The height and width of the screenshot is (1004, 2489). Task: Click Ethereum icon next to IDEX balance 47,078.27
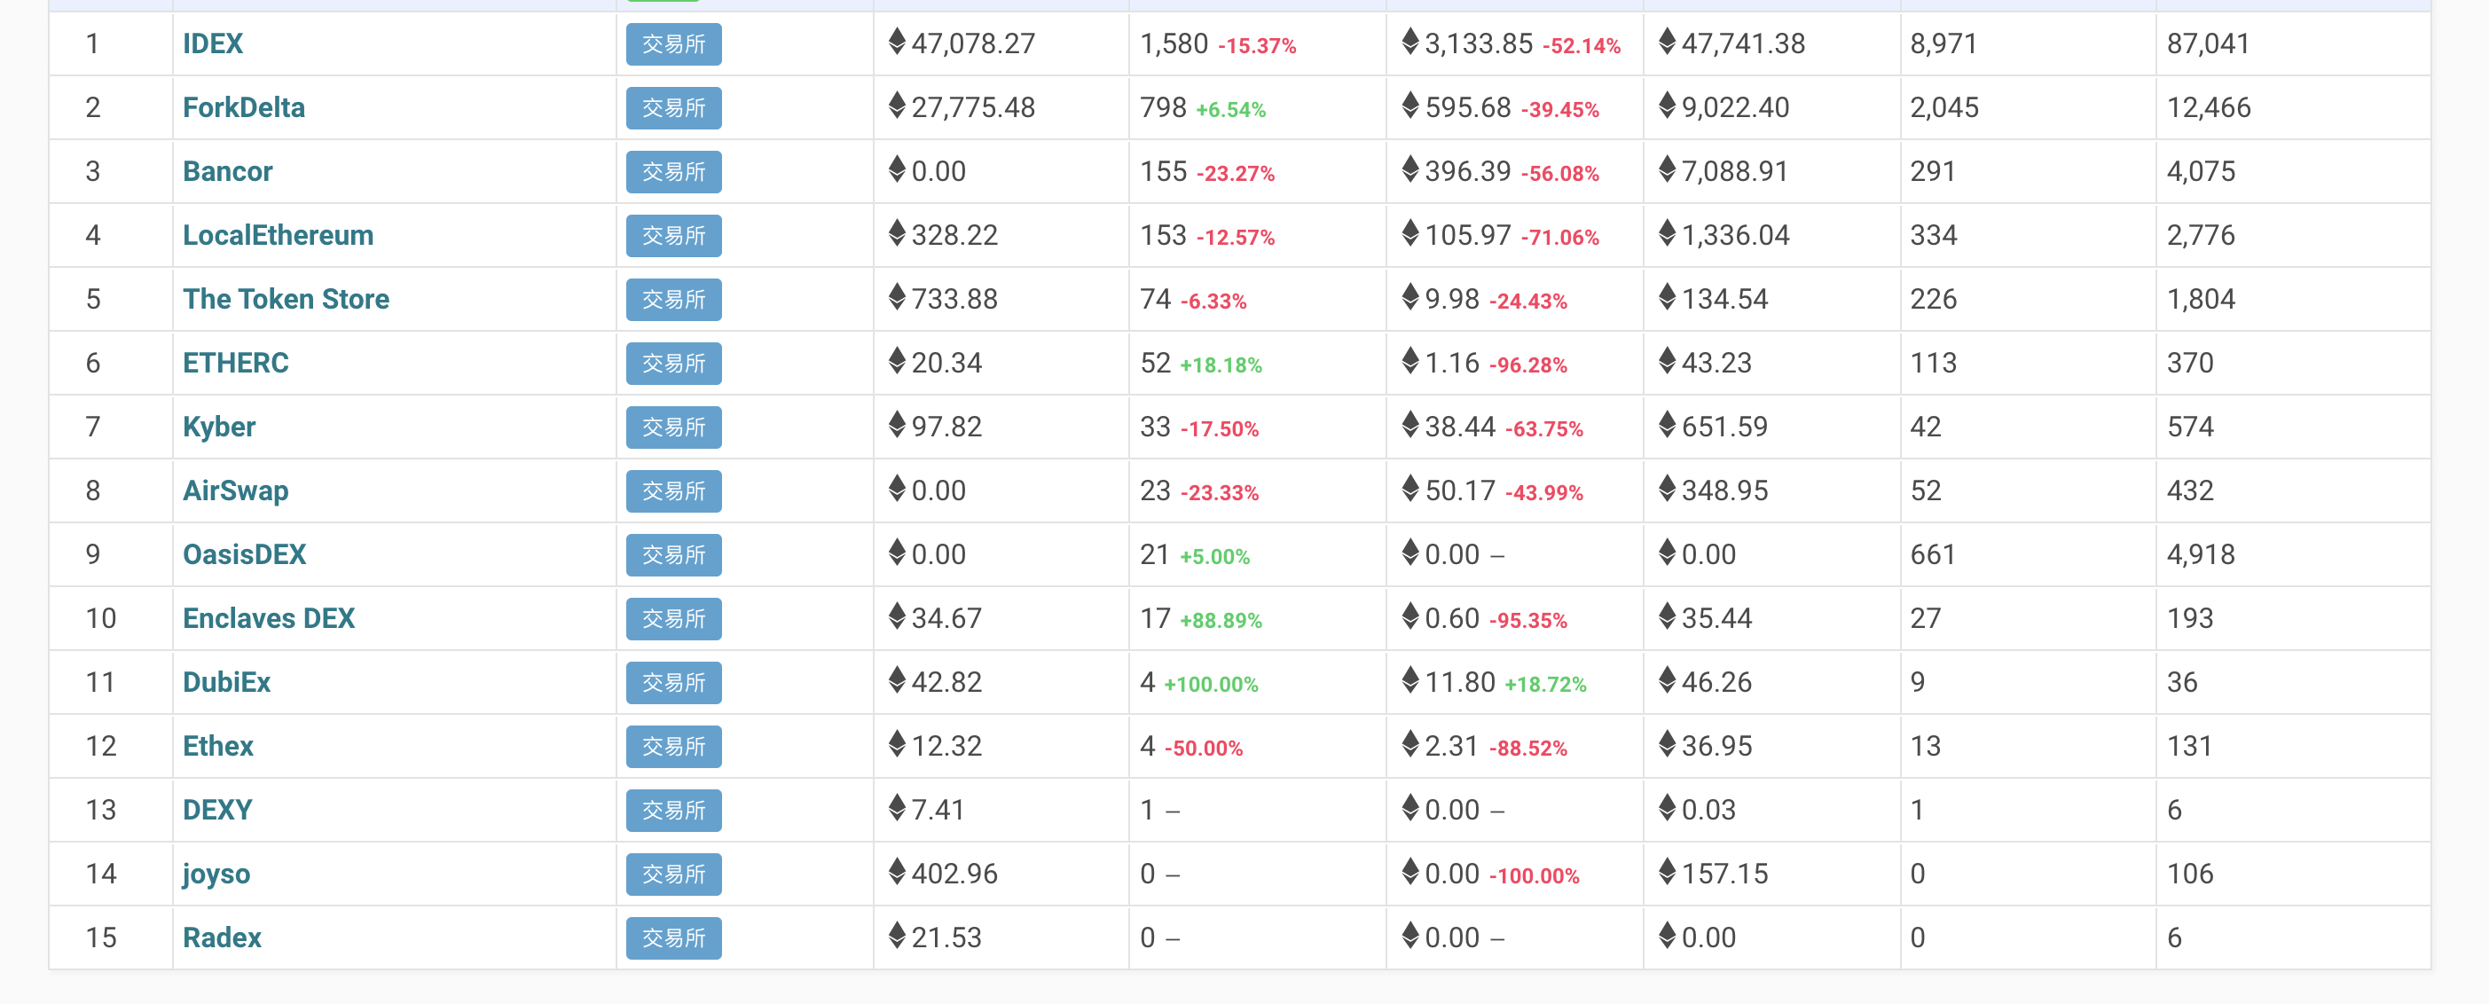[897, 42]
